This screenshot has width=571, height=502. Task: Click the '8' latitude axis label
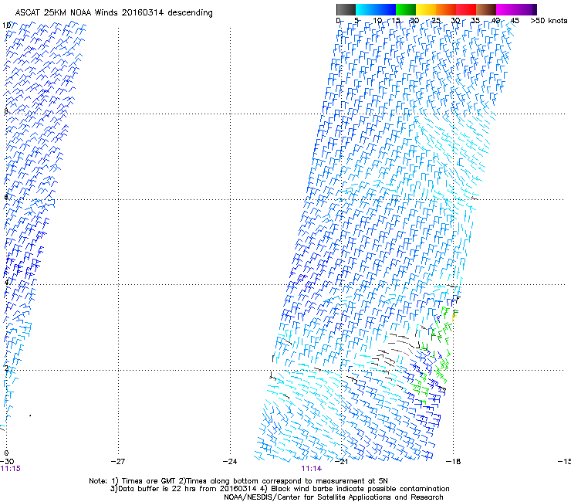click(x=6, y=111)
